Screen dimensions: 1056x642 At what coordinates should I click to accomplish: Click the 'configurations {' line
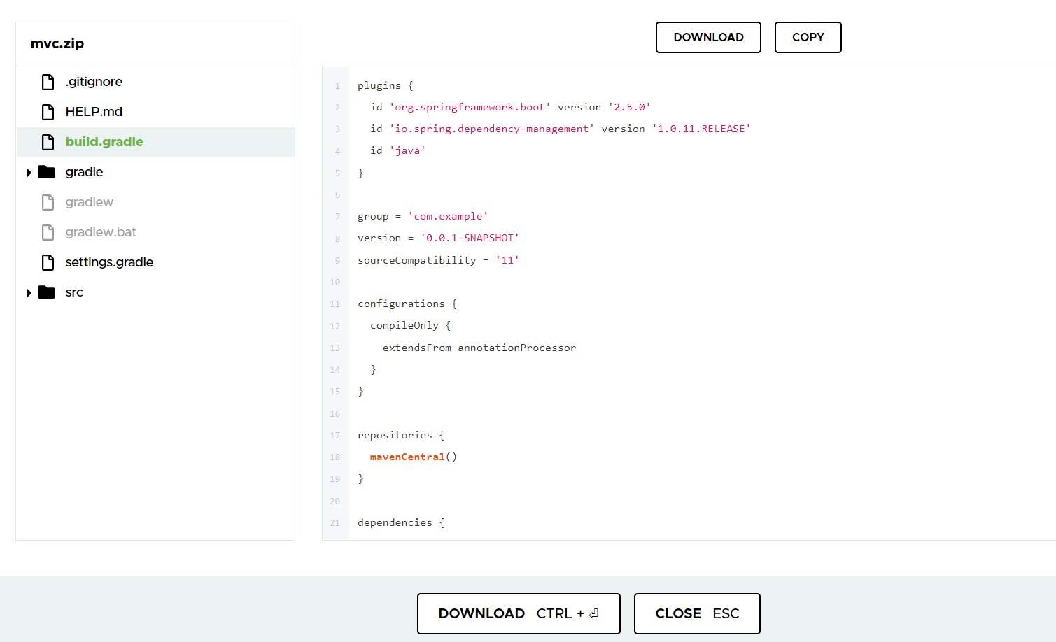tap(407, 304)
